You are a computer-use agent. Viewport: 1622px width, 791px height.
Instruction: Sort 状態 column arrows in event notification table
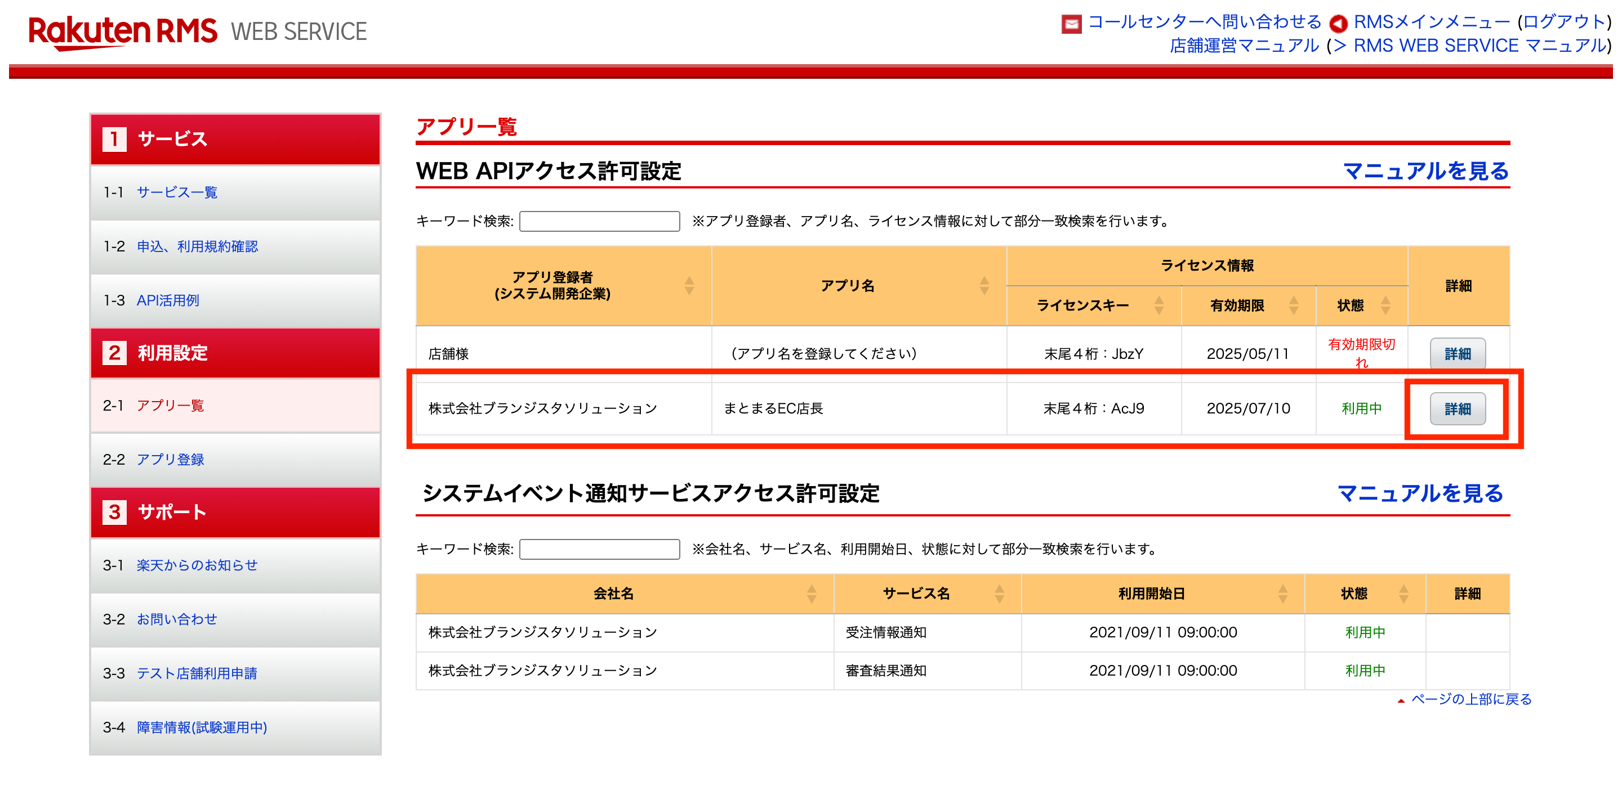point(1403,594)
